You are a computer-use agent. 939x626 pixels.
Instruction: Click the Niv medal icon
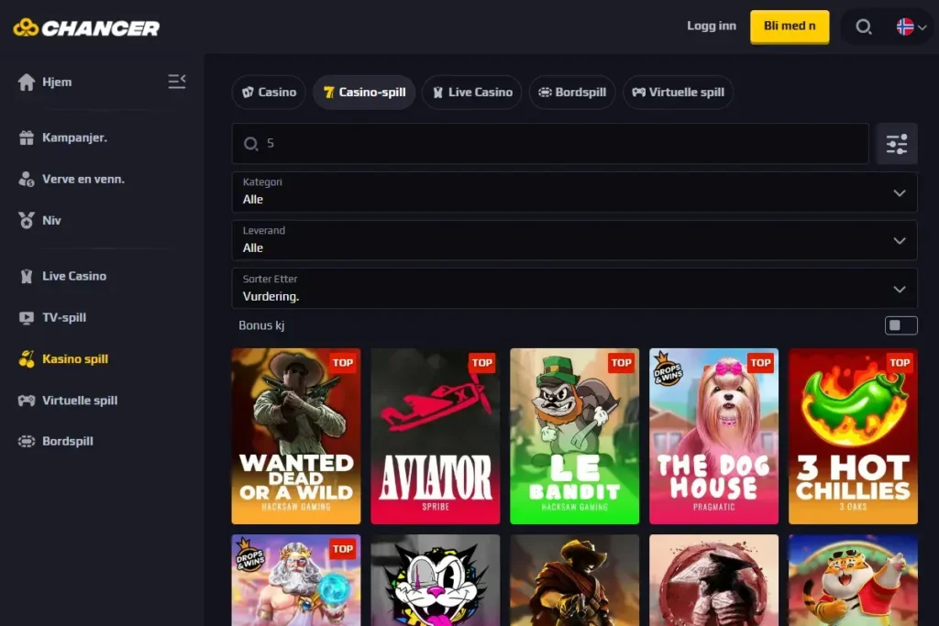27,220
